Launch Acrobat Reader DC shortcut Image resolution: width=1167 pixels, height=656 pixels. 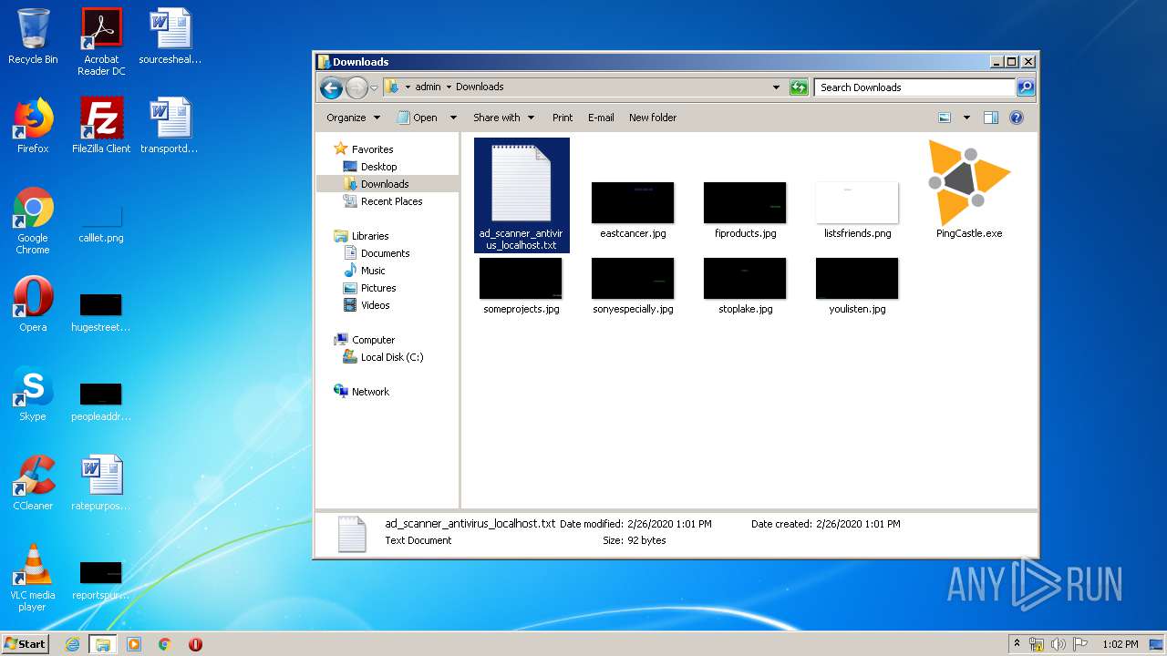pos(101,41)
